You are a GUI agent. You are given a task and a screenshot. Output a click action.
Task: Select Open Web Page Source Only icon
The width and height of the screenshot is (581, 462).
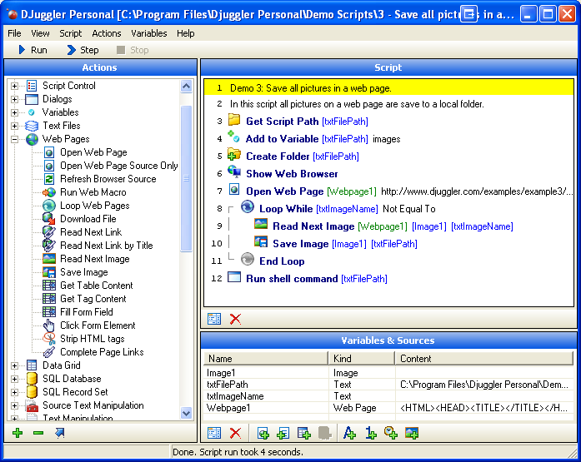[x=49, y=166]
